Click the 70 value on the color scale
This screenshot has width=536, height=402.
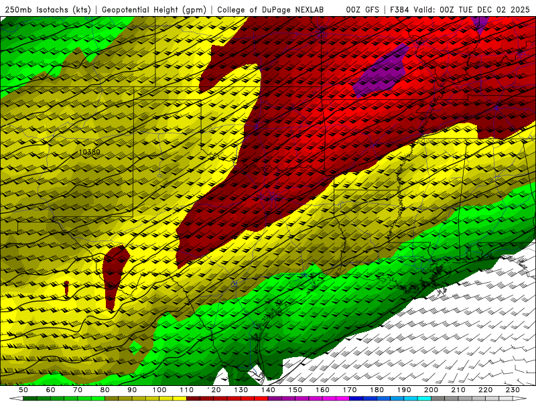pyautogui.click(x=78, y=390)
